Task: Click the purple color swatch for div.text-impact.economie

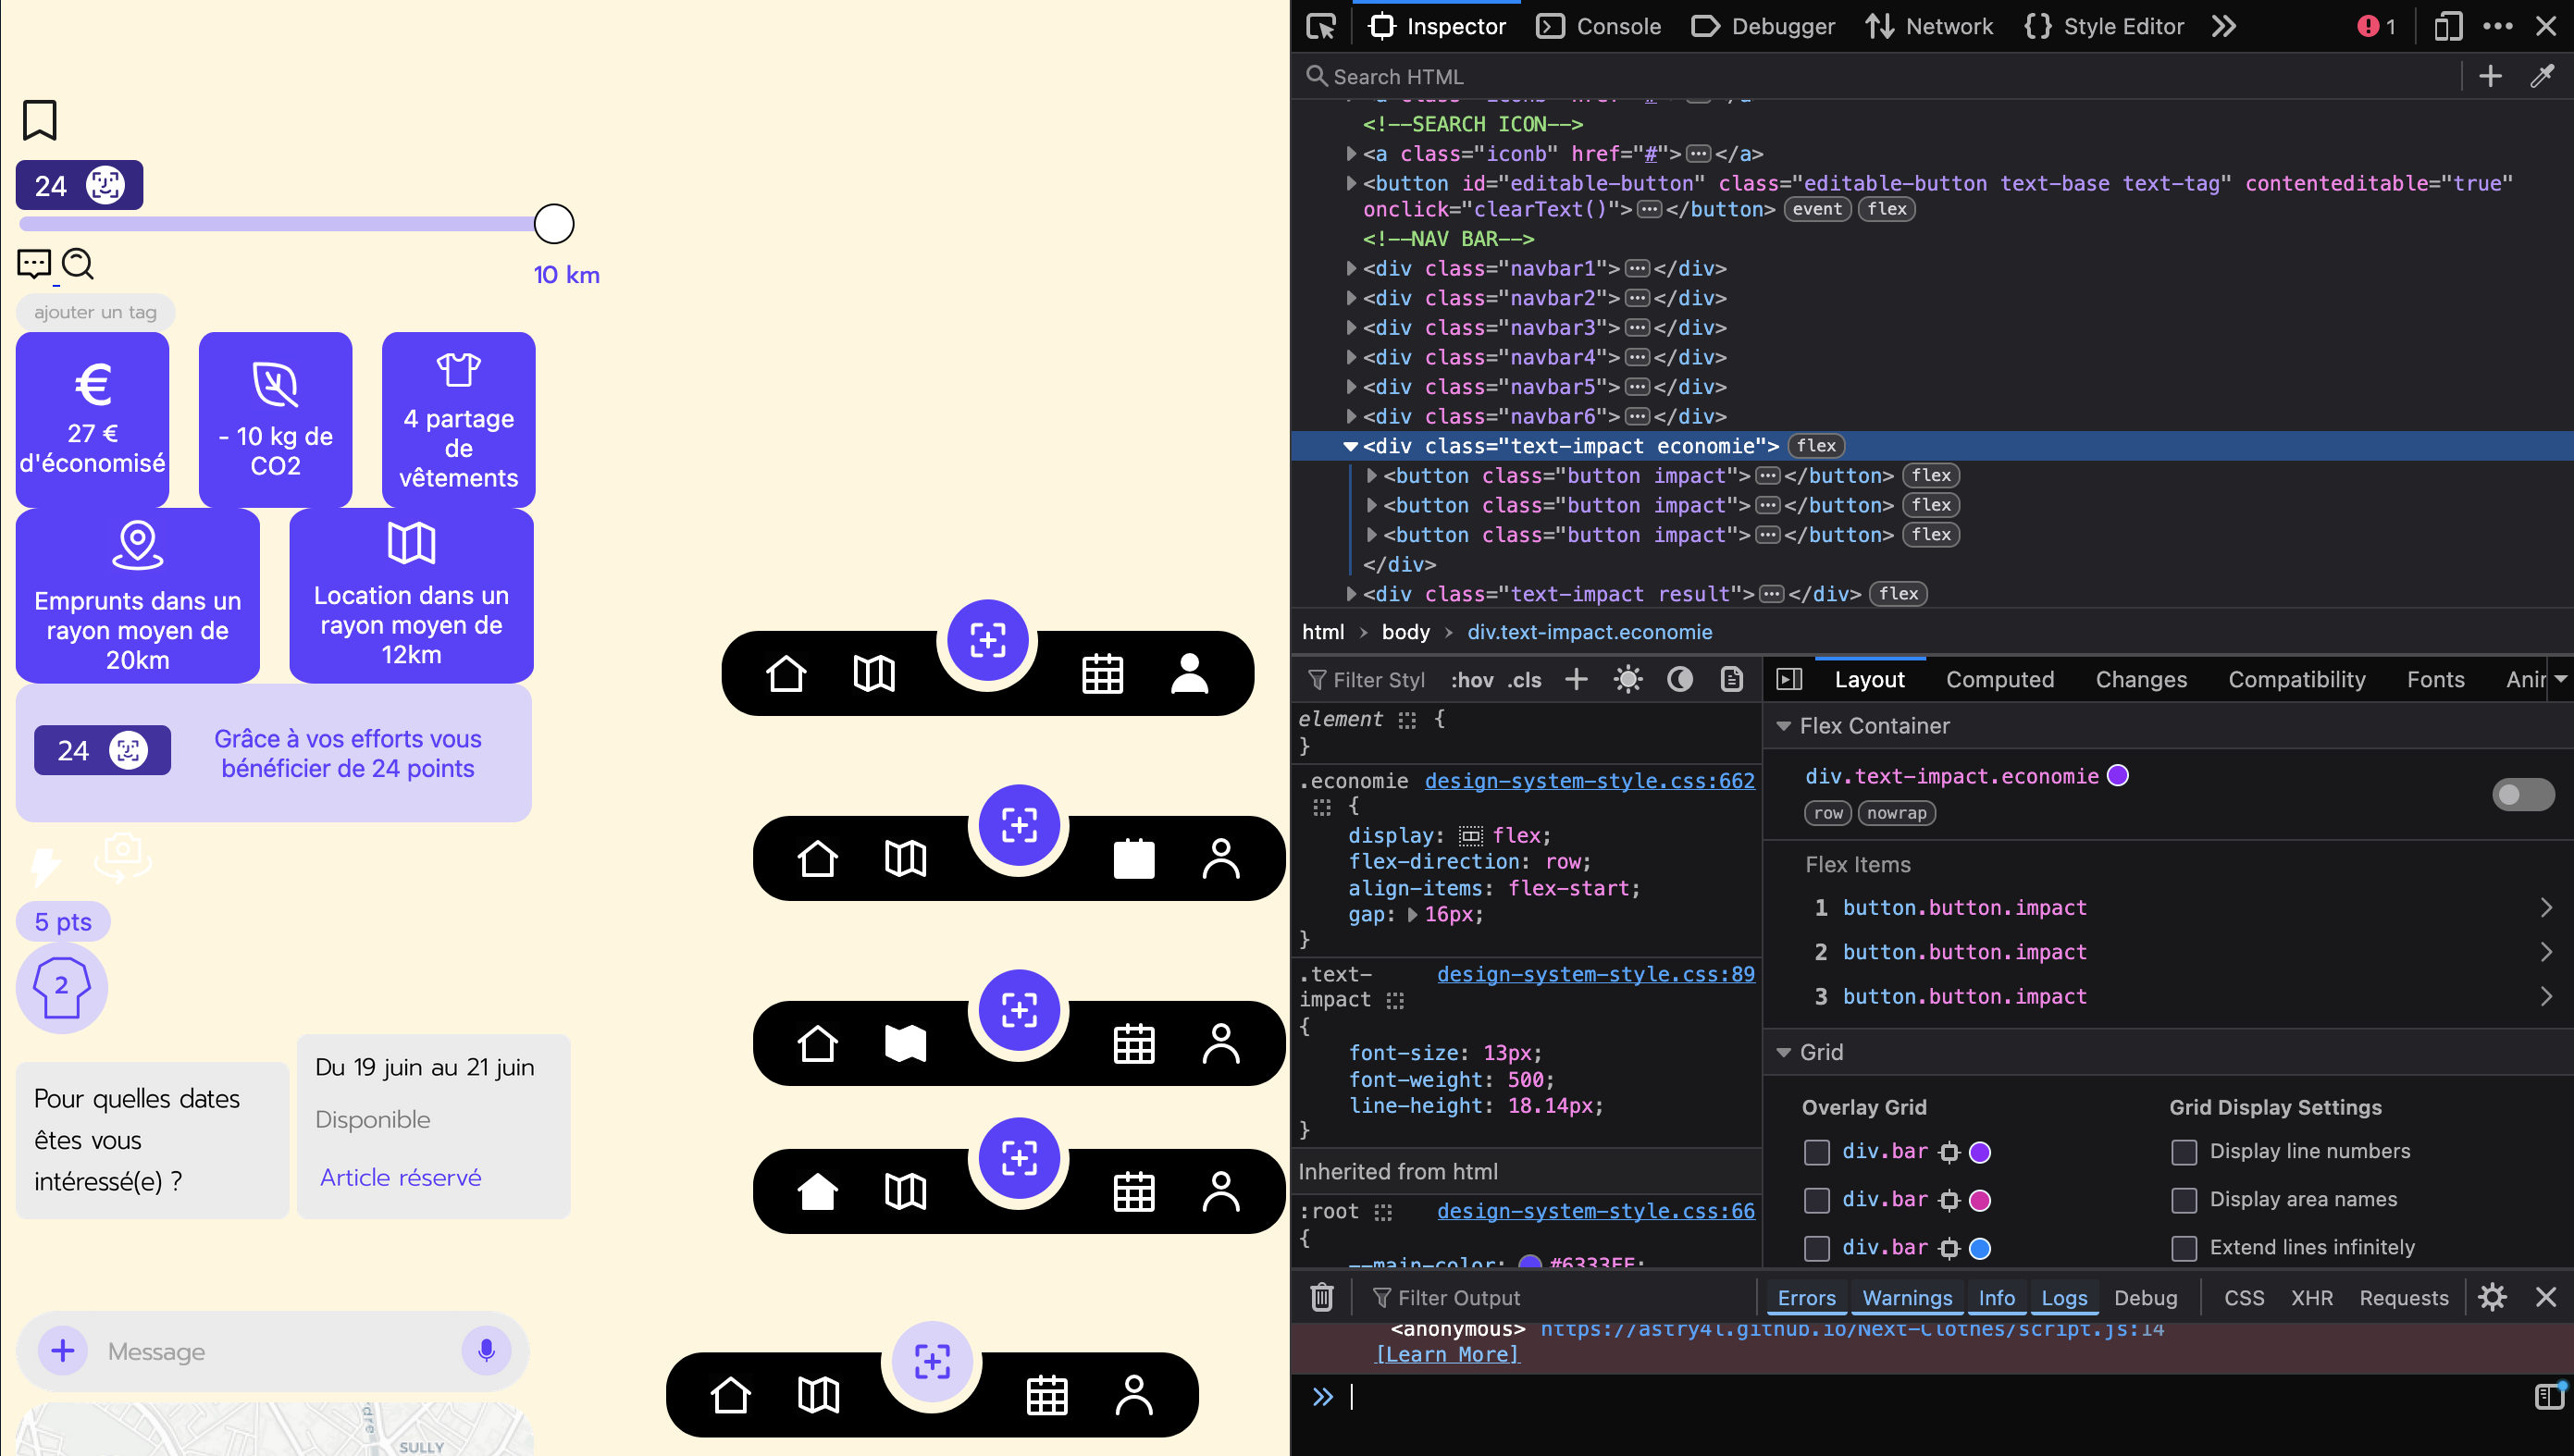Action: point(2119,775)
